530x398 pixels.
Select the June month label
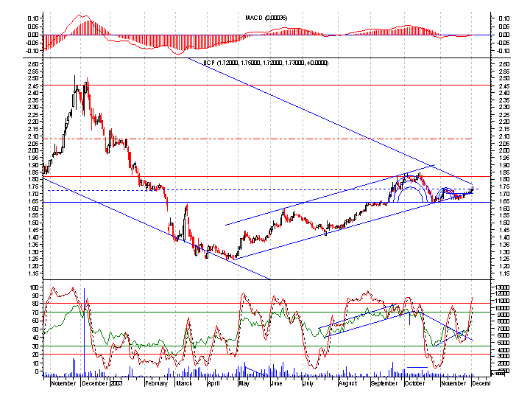pyautogui.click(x=276, y=383)
